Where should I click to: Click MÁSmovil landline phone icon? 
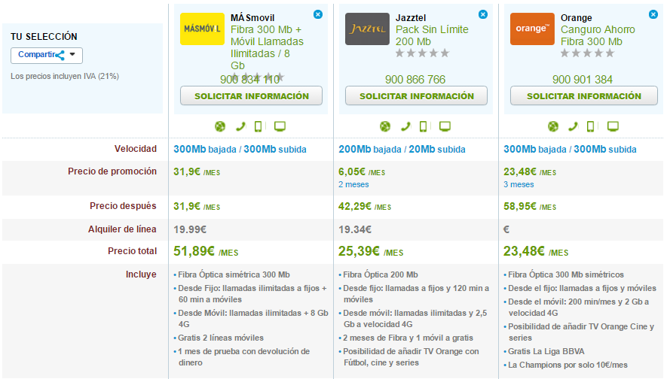click(x=240, y=126)
